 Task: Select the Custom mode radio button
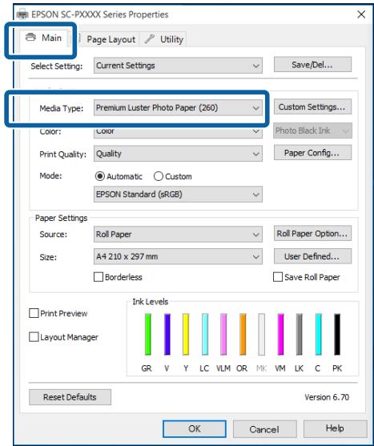click(x=159, y=176)
